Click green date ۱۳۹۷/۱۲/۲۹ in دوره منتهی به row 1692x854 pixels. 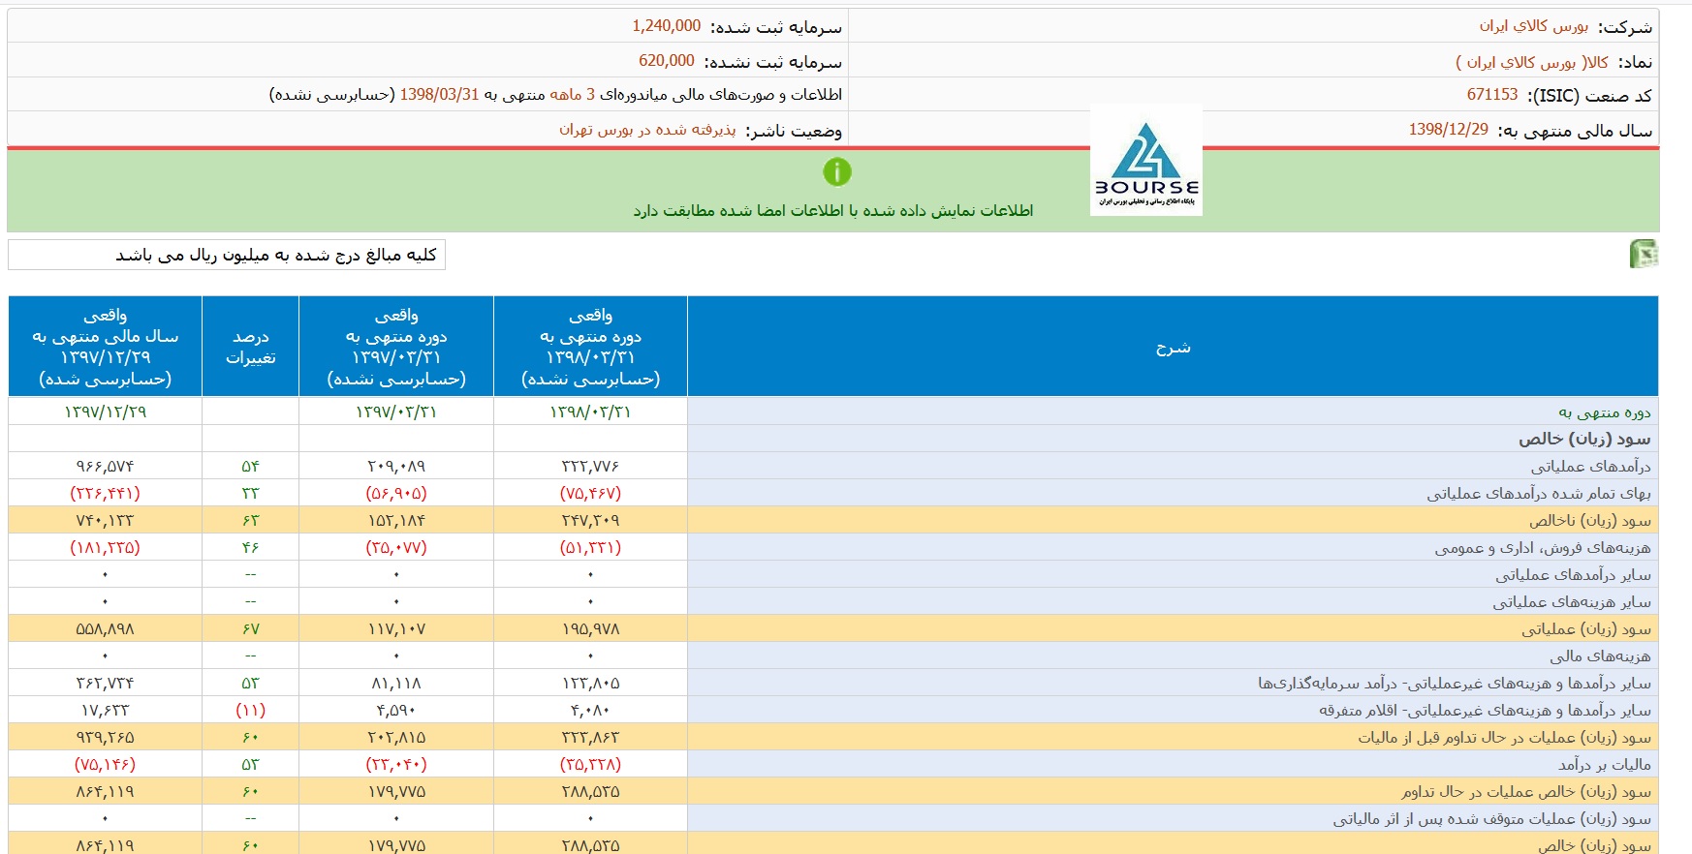pos(106,412)
